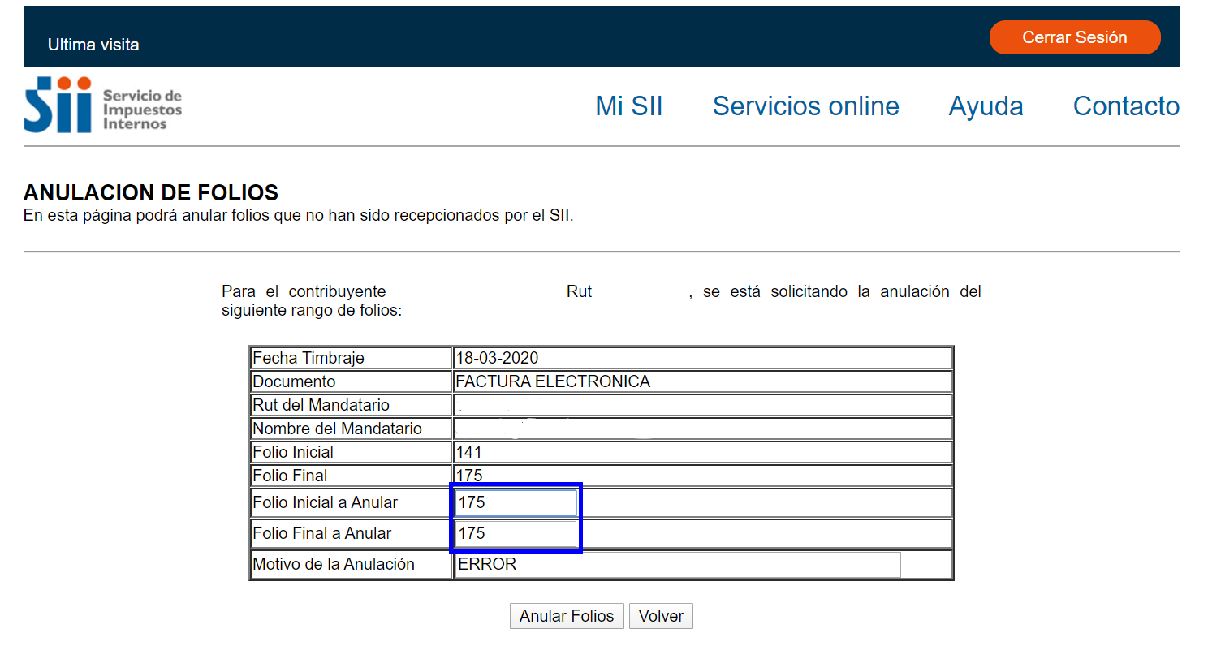
Task: Click the Folio Final label cell
Action: click(290, 476)
